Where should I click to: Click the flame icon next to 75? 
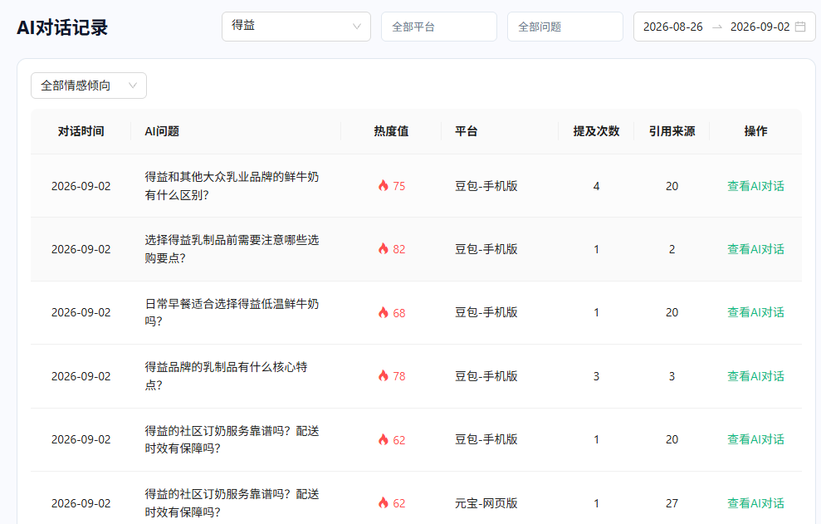[x=384, y=185]
